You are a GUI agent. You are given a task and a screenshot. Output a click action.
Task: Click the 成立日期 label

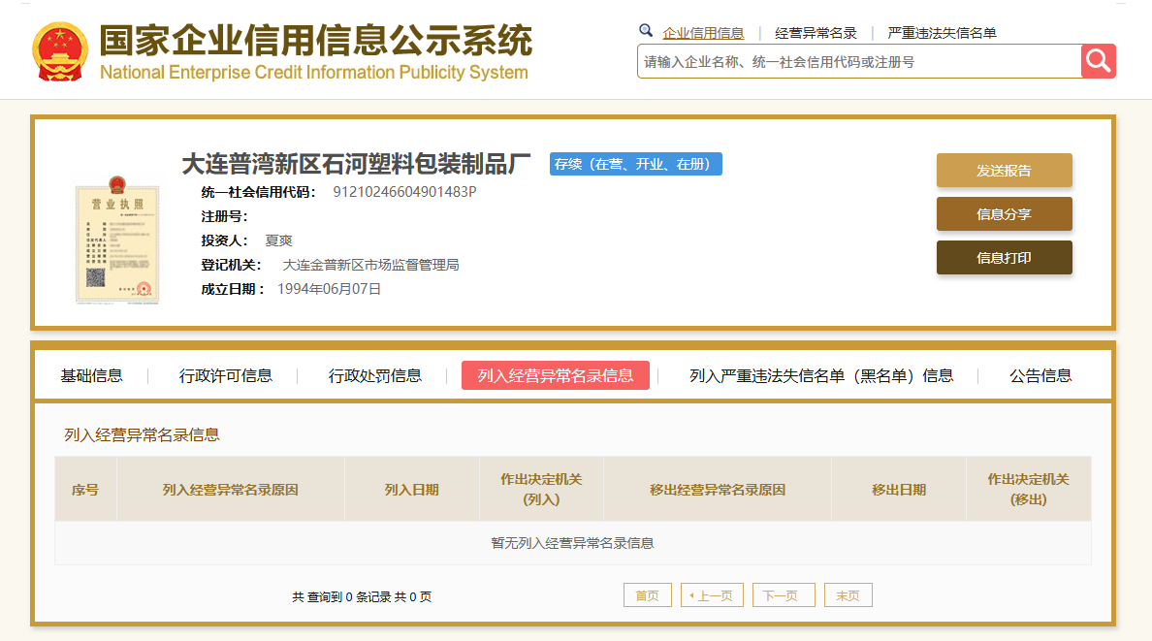[x=232, y=289]
